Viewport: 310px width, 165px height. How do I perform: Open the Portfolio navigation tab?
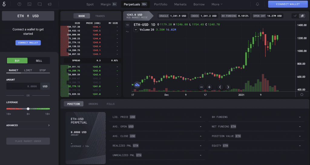(160, 4)
